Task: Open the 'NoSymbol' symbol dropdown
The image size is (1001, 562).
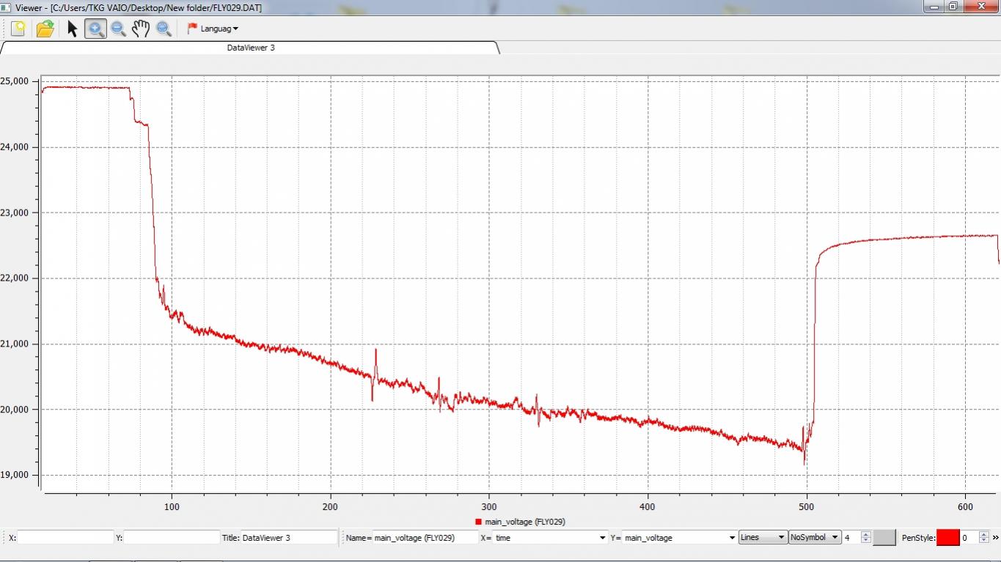Action: 814,537
